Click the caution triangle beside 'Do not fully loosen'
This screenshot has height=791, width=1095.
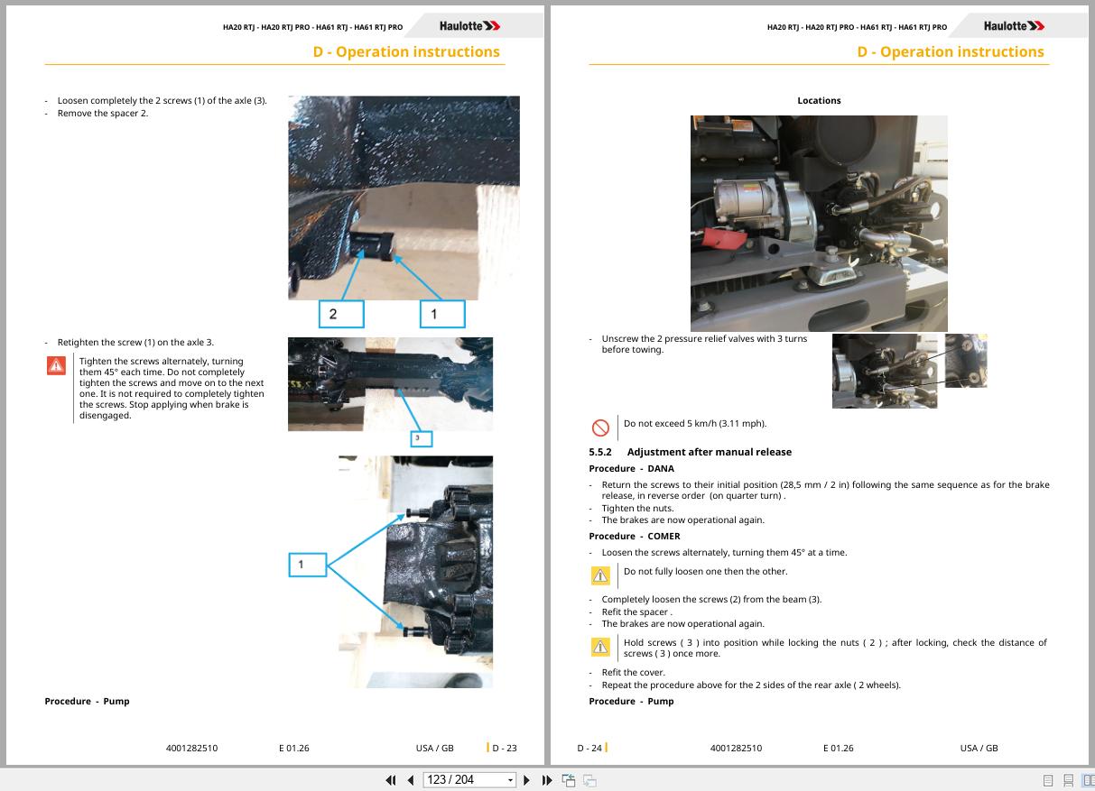(600, 575)
